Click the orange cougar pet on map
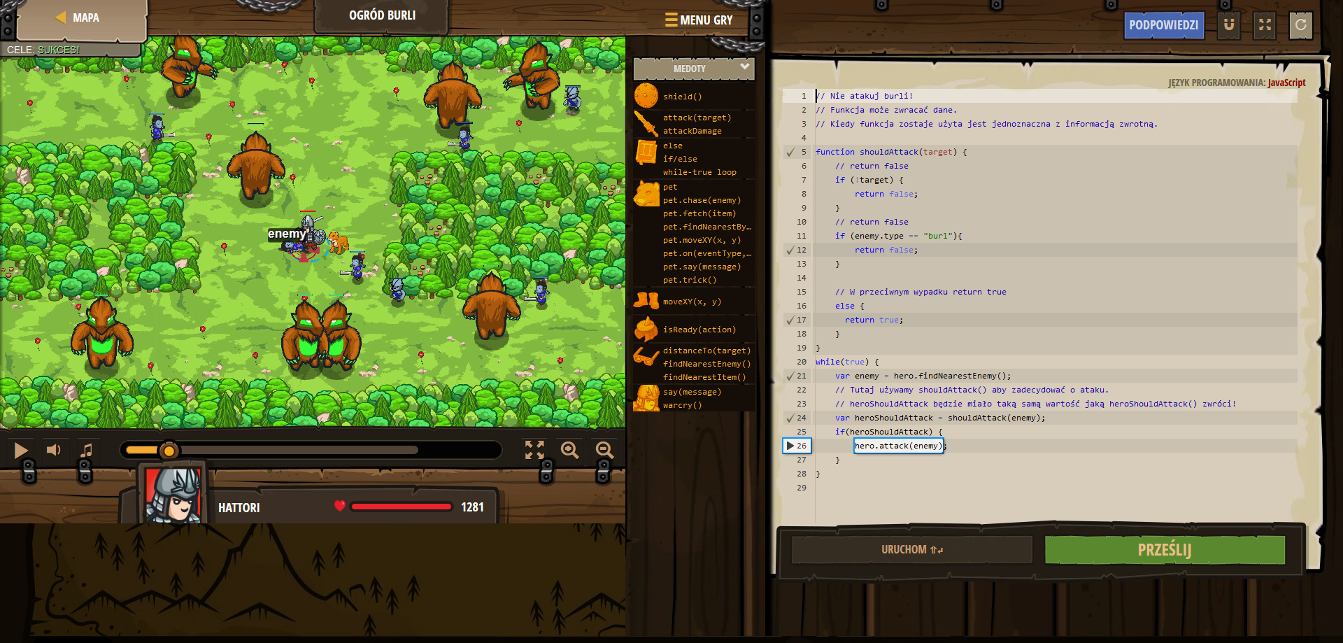This screenshot has width=1343, height=643. (x=339, y=243)
